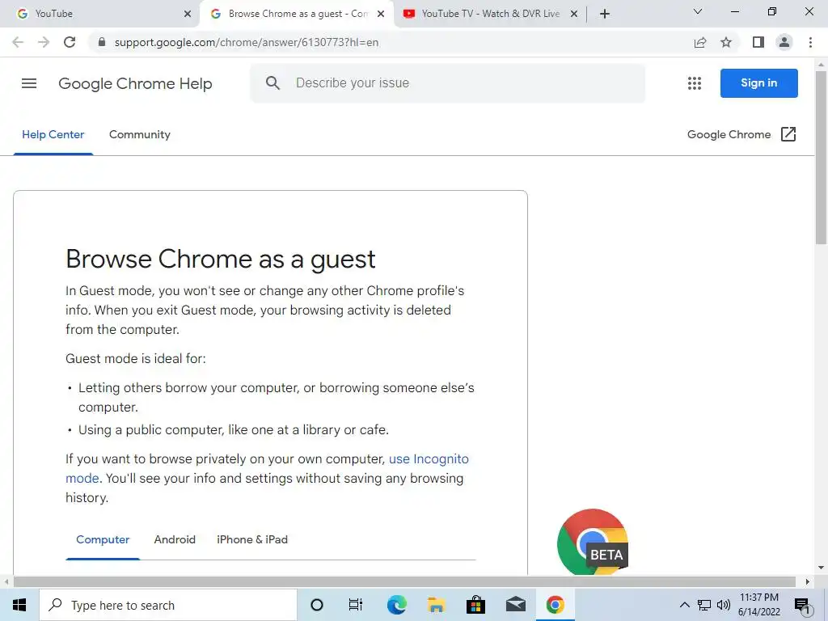
Task: Select the iPhone & iPad tab
Action: (x=252, y=539)
